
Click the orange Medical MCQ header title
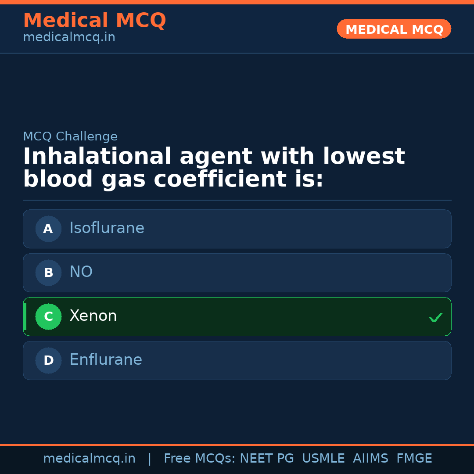pyautogui.click(x=94, y=21)
